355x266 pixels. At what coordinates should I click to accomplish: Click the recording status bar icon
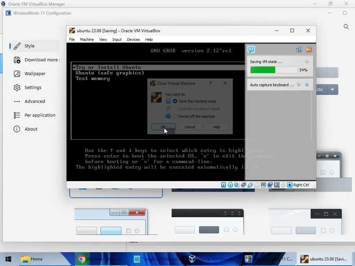click(x=270, y=185)
